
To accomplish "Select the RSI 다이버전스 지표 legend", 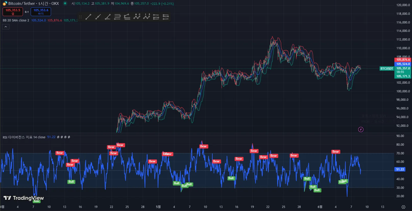I will 24,137.
